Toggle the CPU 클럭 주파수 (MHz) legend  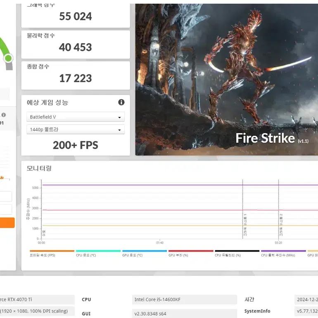coord(283,254)
